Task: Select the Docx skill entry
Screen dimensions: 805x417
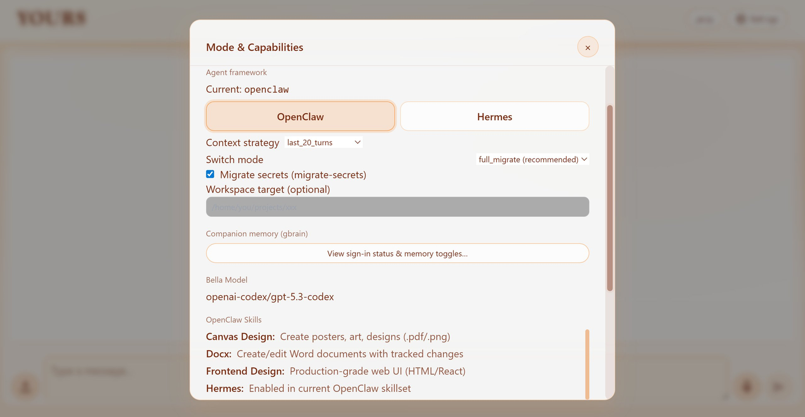Action: click(x=335, y=354)
